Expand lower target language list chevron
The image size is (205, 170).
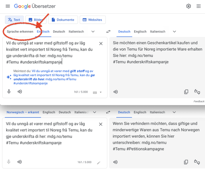point(174,112)
